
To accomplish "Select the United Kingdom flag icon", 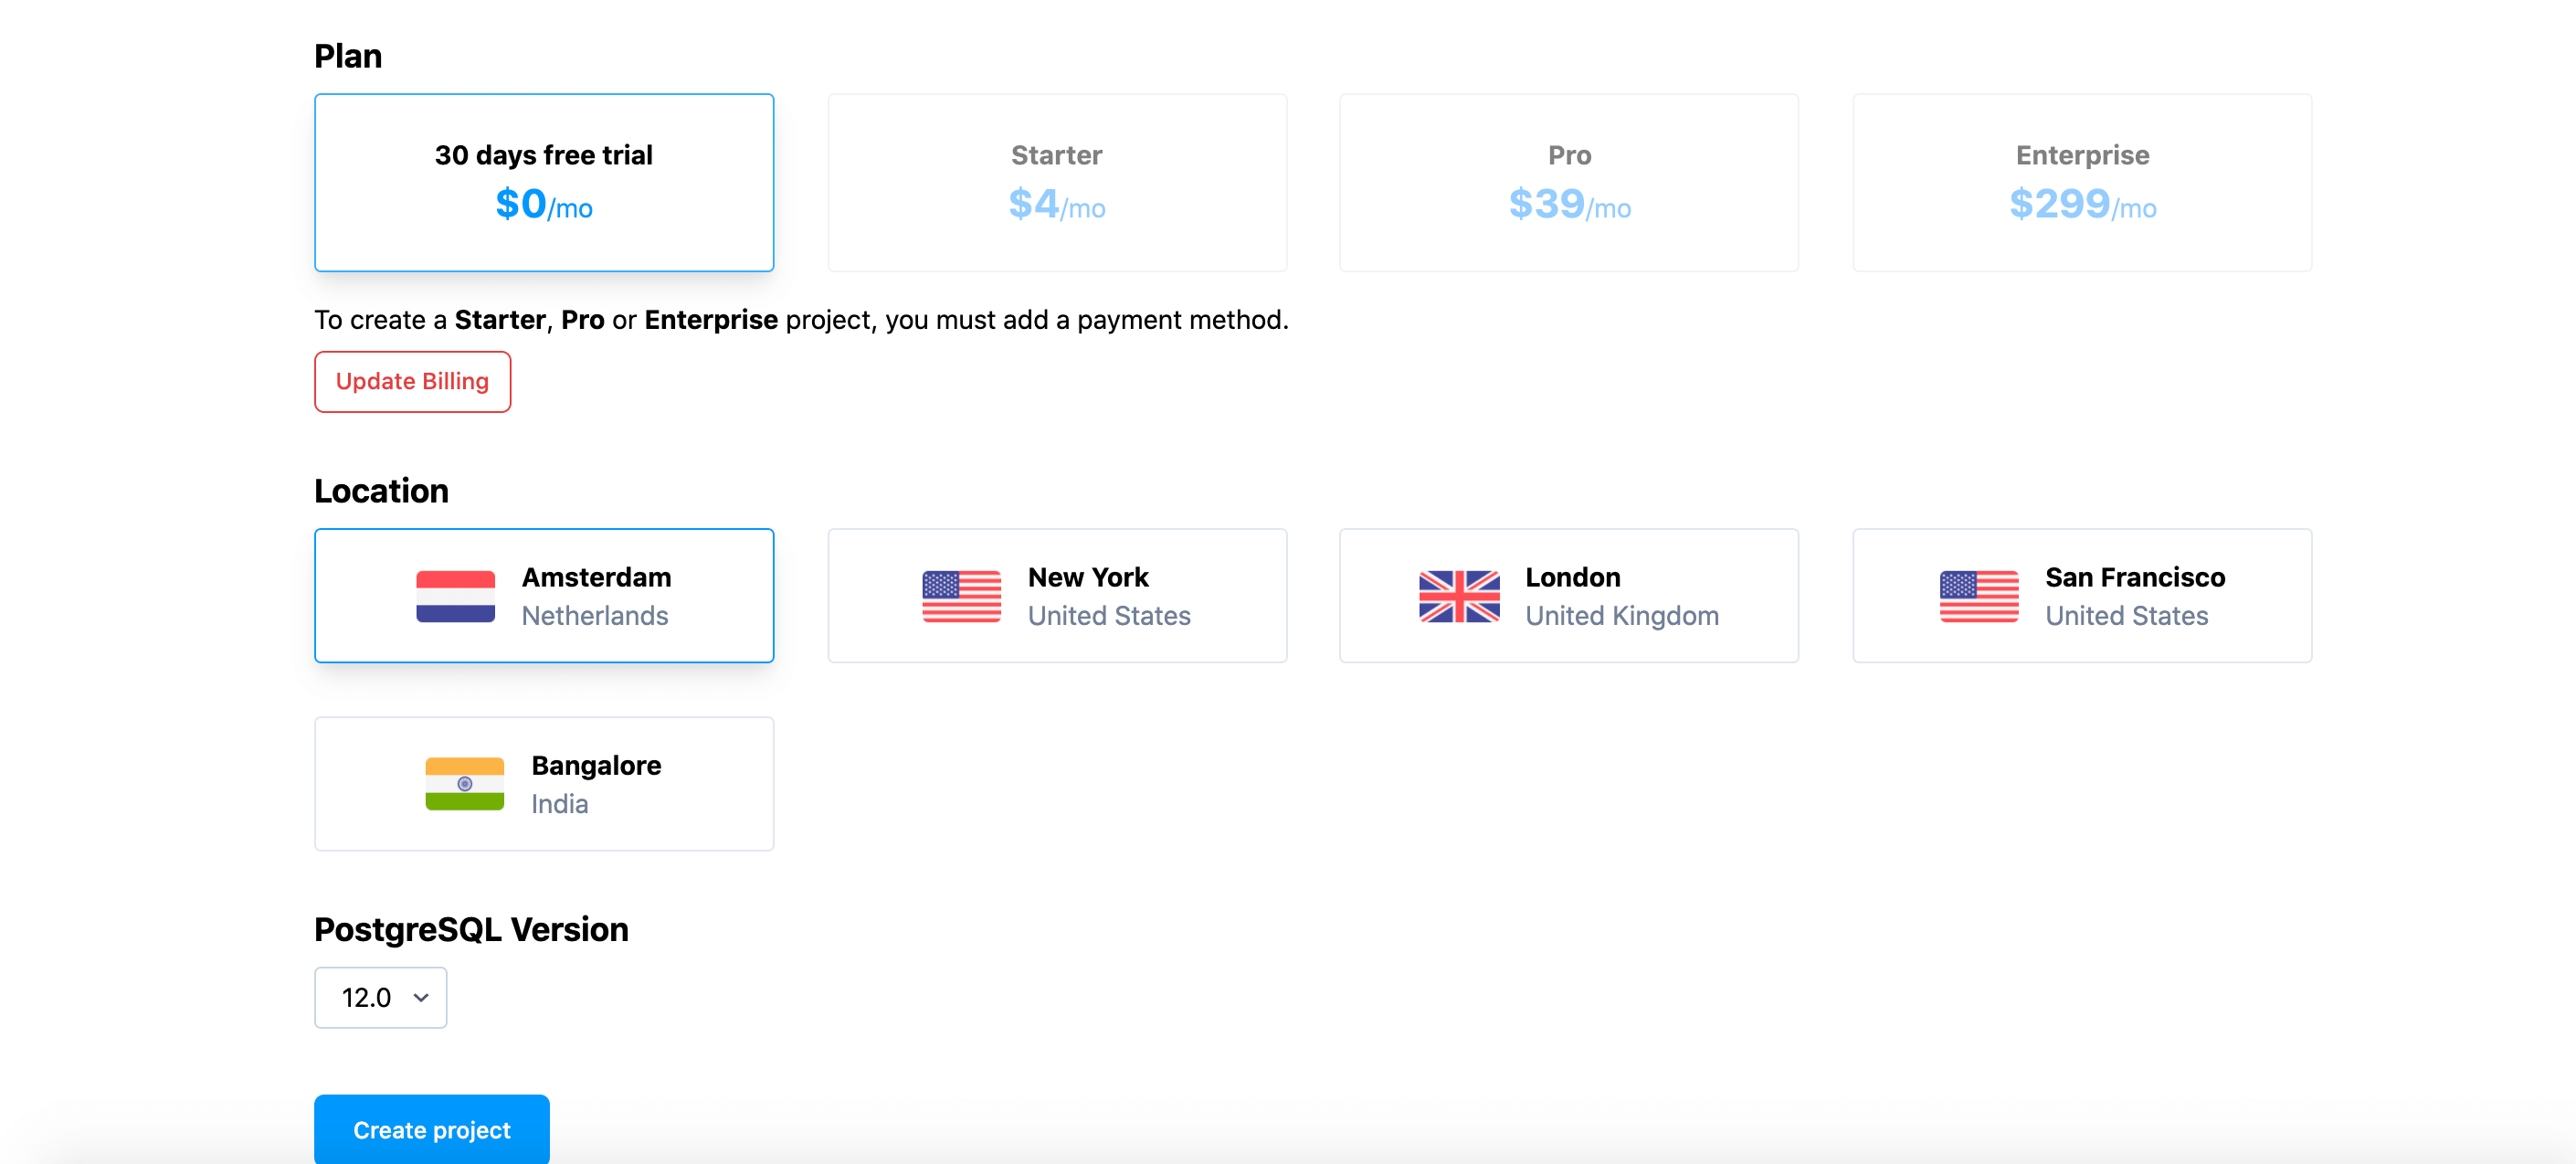I will pyautogui.click(x=1457, y=595).
